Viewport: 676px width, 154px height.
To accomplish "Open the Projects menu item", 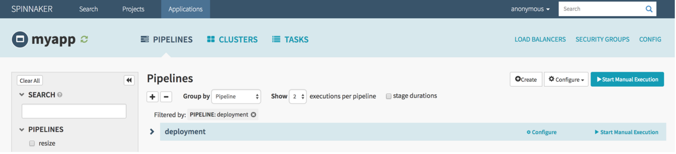I will (x=133, y=9).
